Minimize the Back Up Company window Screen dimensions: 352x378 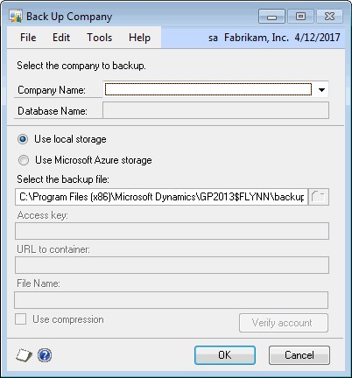tap(271, 17)
